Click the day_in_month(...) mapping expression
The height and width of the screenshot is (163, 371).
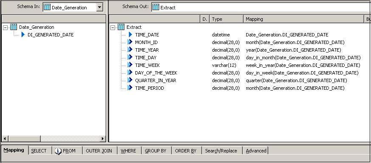pos(303,58)
